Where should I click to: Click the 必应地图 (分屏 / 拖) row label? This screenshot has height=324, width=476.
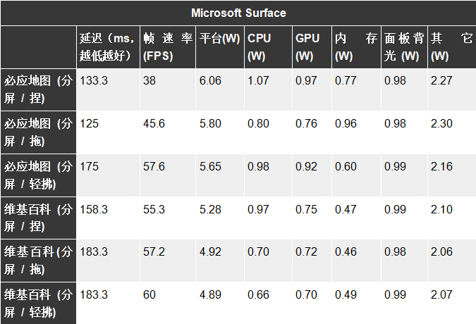point(38,132)
